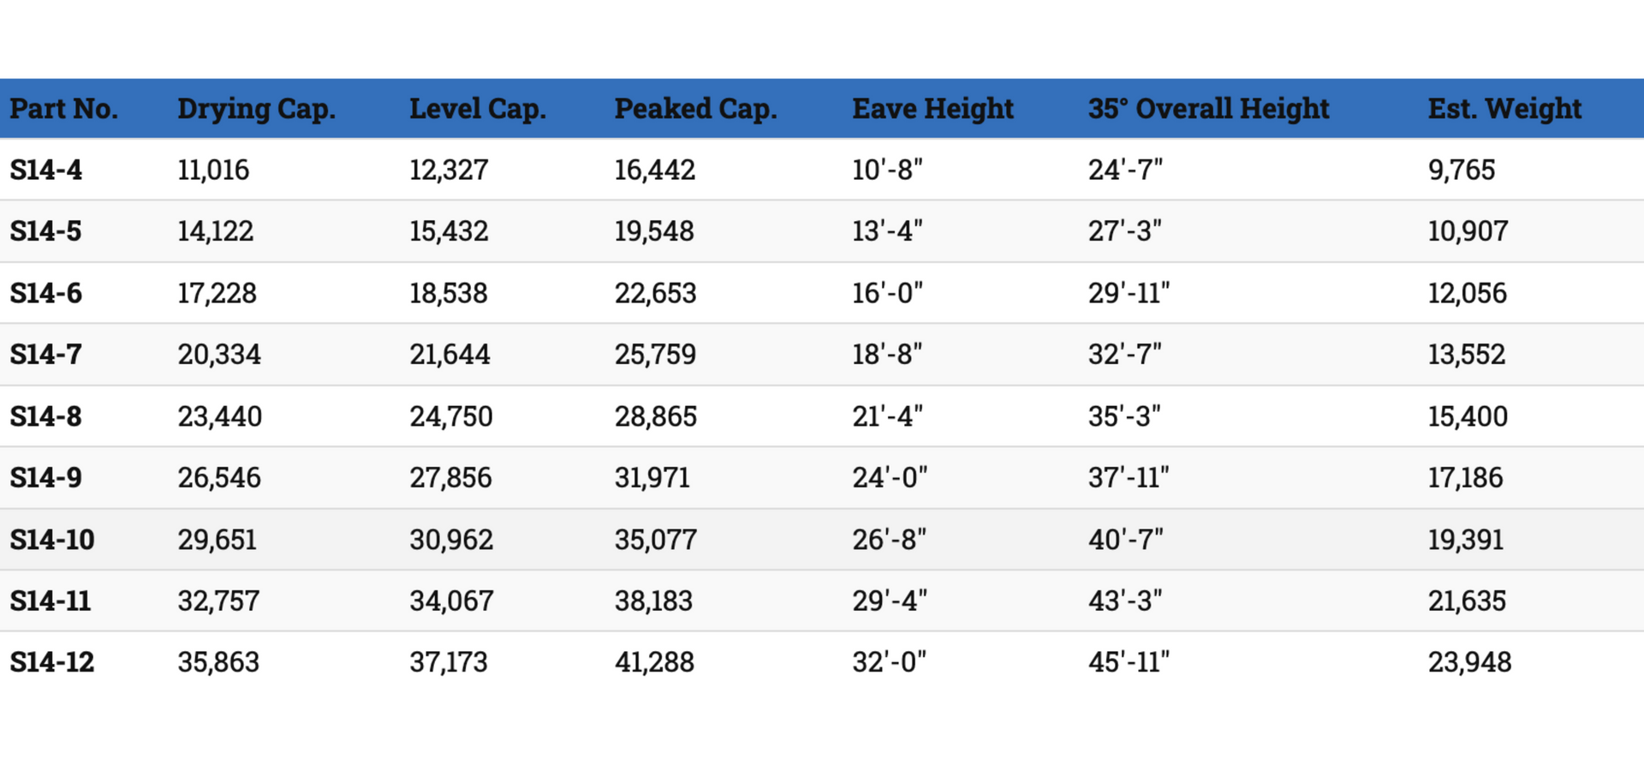Select part number S14-6
Screen dimensions: 1644x771
pyautogui.click(x=46, y=293)
